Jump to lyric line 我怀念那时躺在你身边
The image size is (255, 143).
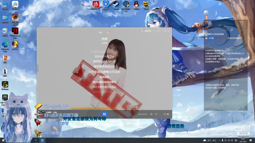point(104,87)
